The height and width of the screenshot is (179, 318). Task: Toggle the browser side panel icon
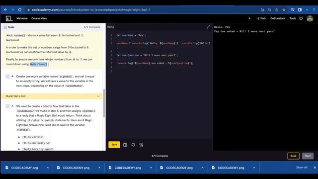300,10
